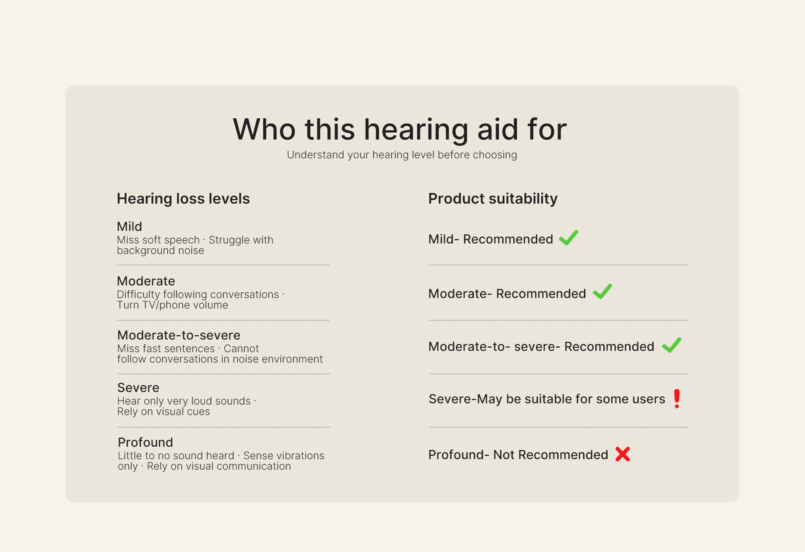Click the green checkmark beside Mild- Recommended
The width and height of the screenshot is (805, 552).
[569, 238]
